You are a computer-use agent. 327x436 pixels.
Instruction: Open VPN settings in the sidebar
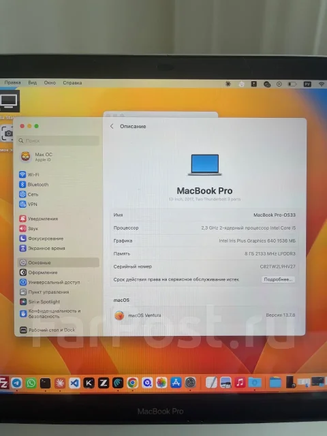pos(28,204)
